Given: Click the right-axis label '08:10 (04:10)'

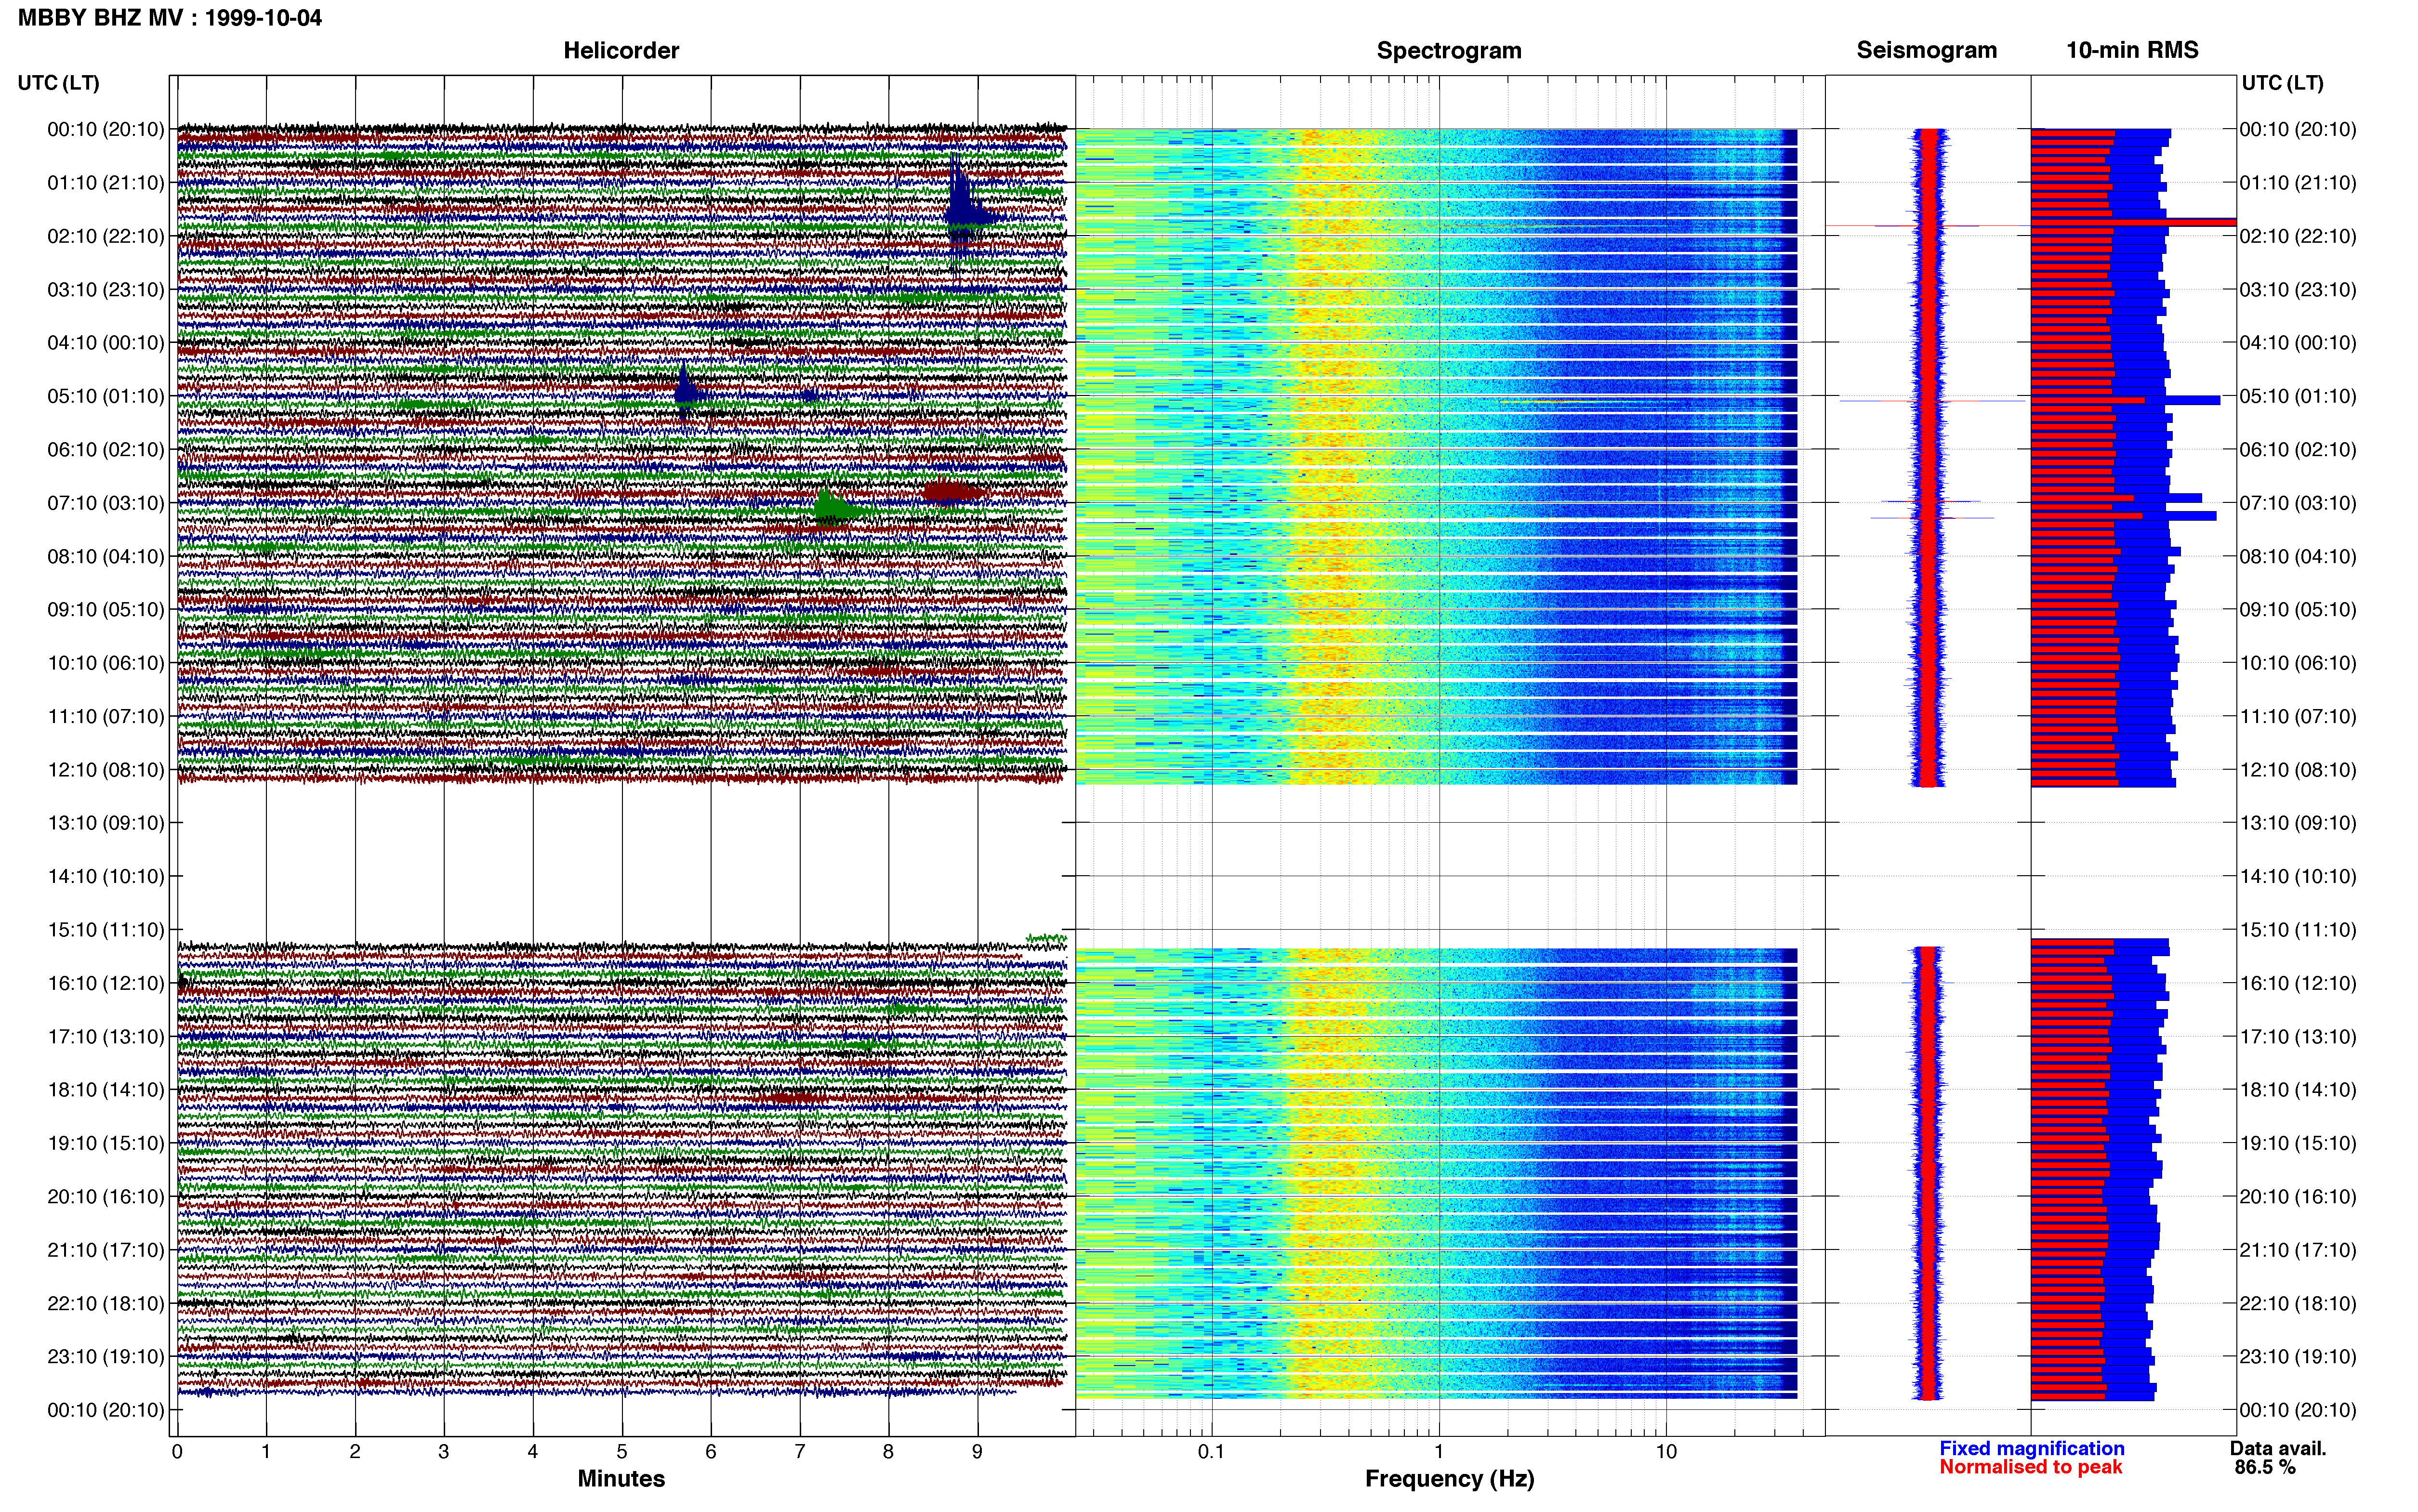Looking at the screenshot, I should pyautogui.click(x=2298, y=556).
